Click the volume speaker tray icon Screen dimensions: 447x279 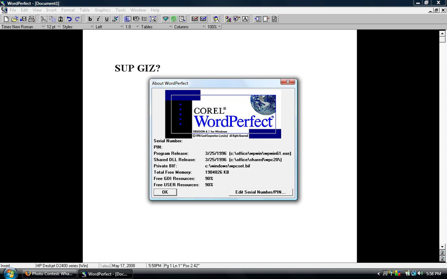(420, 273)
